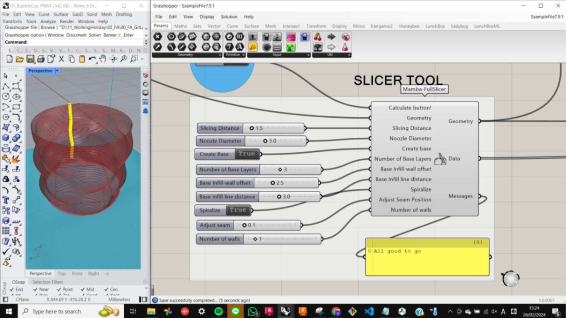Click the Number of Base Layers slider
This screenshot has height=318, width=566.
[x=258, y=169]
